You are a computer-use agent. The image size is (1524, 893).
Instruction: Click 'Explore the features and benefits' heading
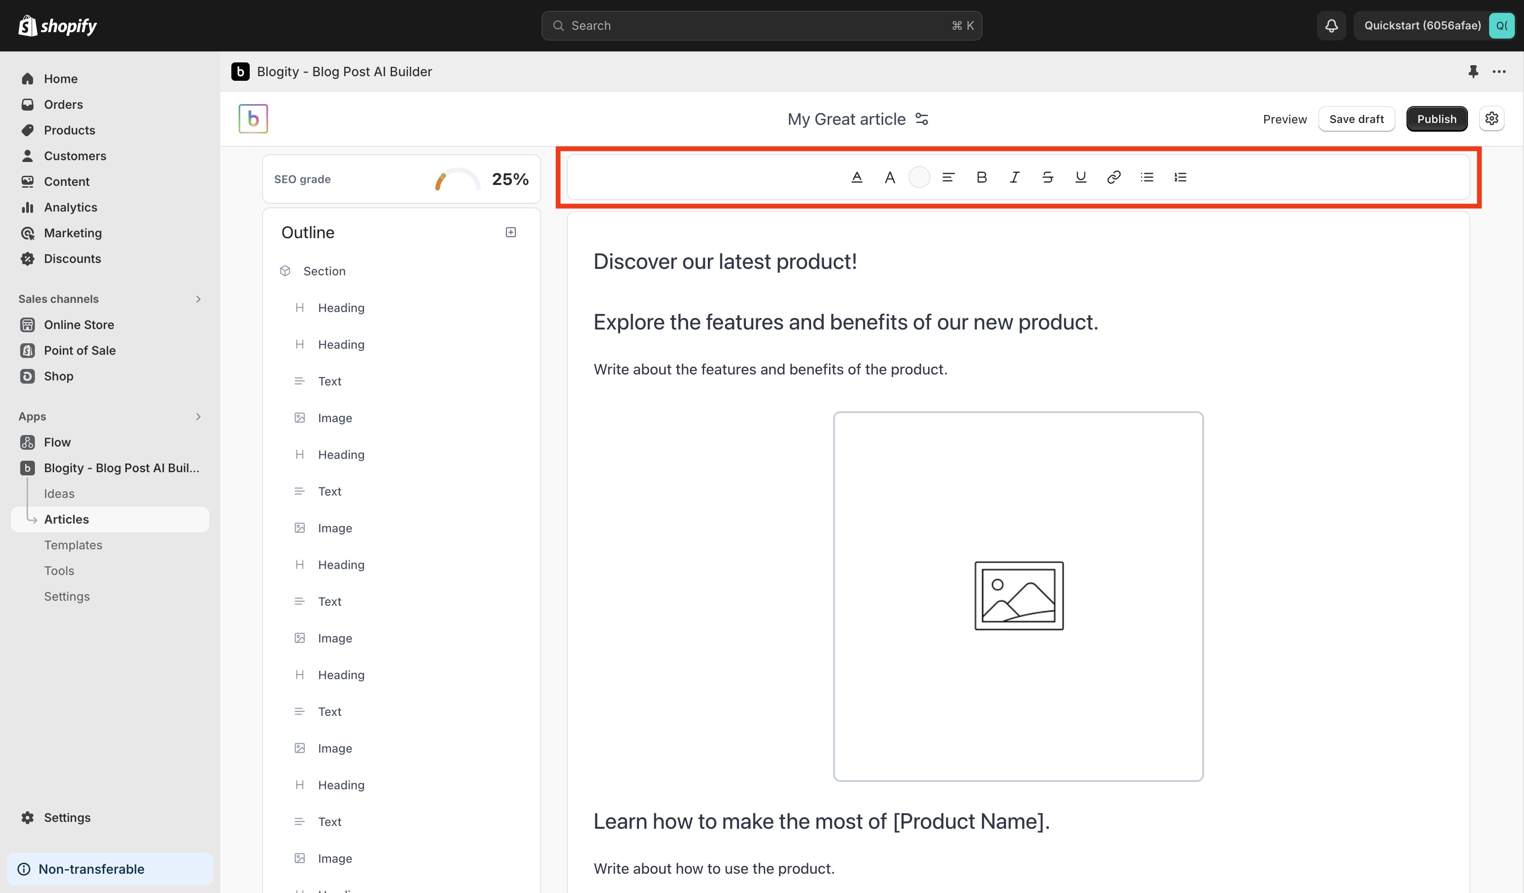846,322
